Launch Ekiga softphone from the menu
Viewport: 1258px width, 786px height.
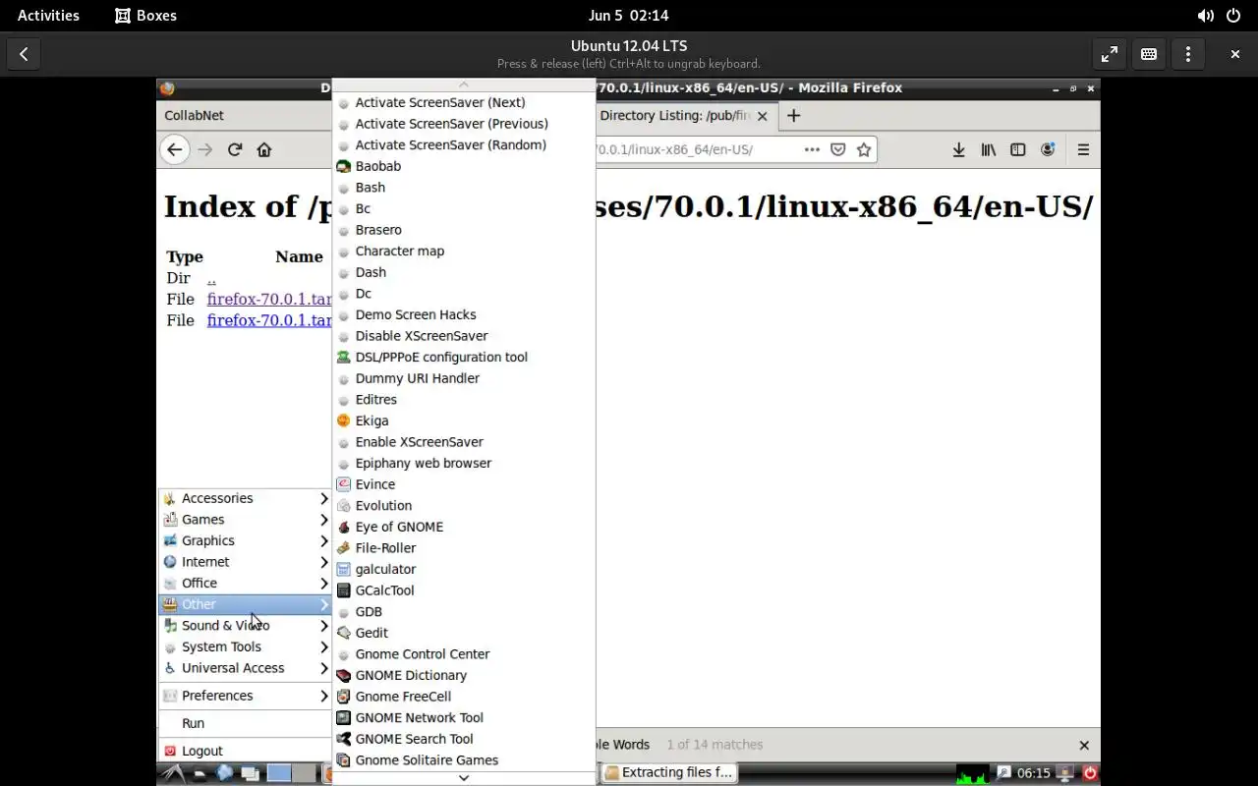tap(463, 421)
